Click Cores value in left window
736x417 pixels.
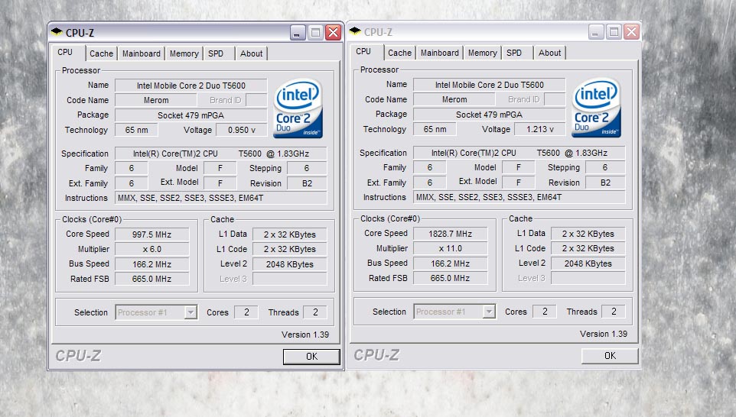tap(246, 312)
